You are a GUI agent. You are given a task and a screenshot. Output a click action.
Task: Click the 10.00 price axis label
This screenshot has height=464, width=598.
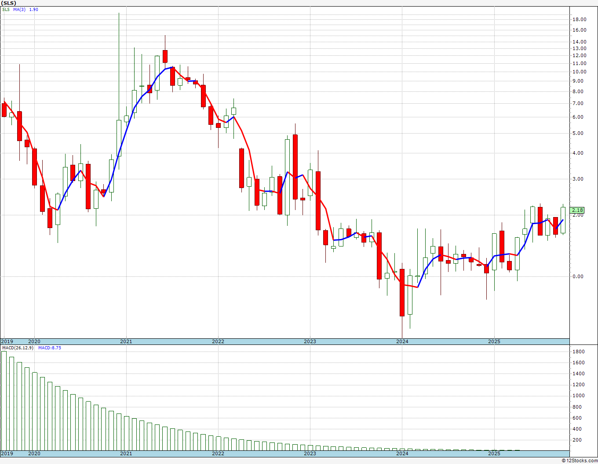pos(579,72)
